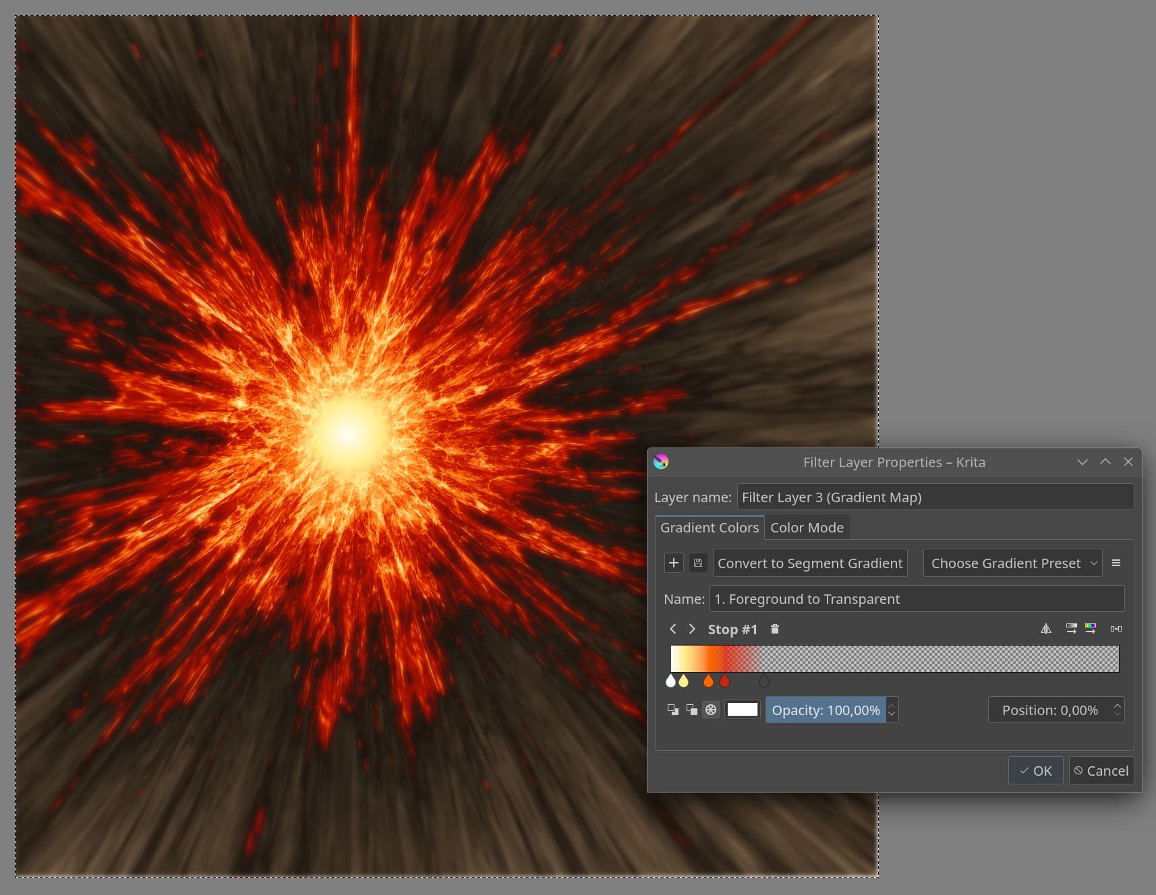
Task: Click the save gradient floppy icon
Action: tap(698, 563)
